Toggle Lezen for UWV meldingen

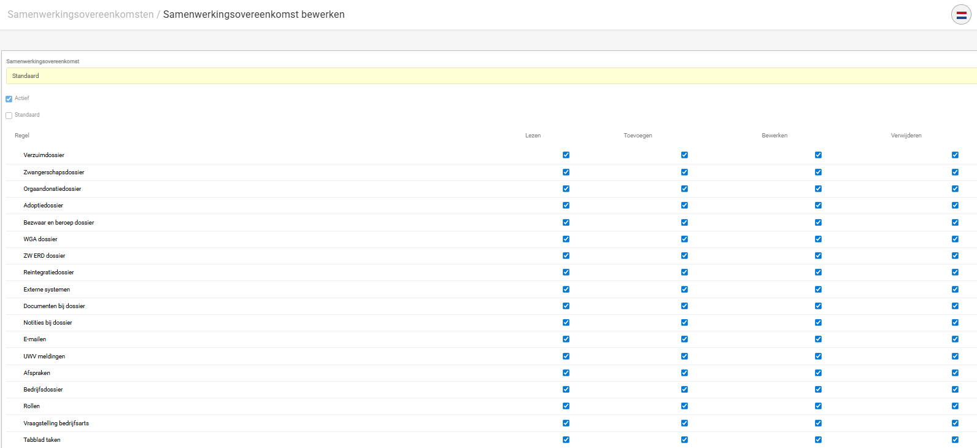coord(566,357)
